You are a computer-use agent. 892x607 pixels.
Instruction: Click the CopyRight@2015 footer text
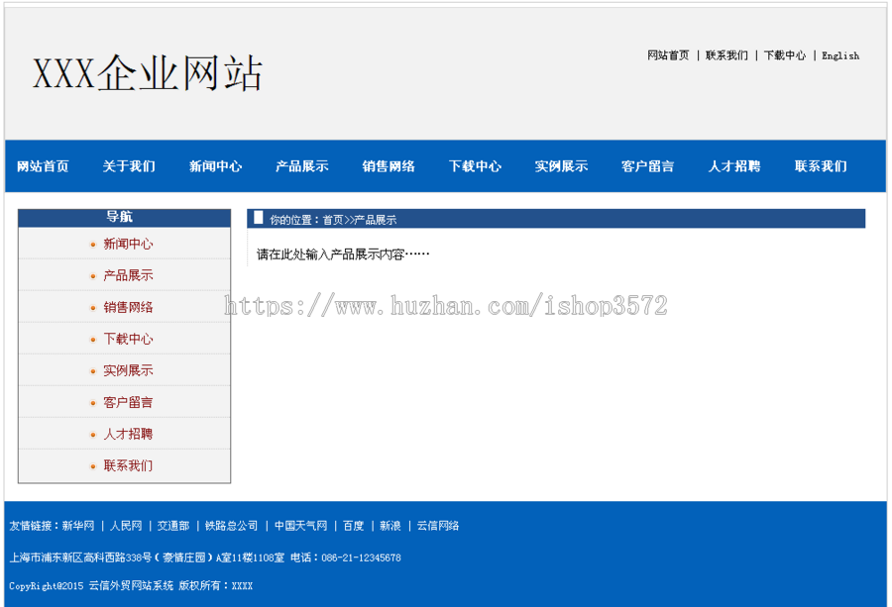131,585
